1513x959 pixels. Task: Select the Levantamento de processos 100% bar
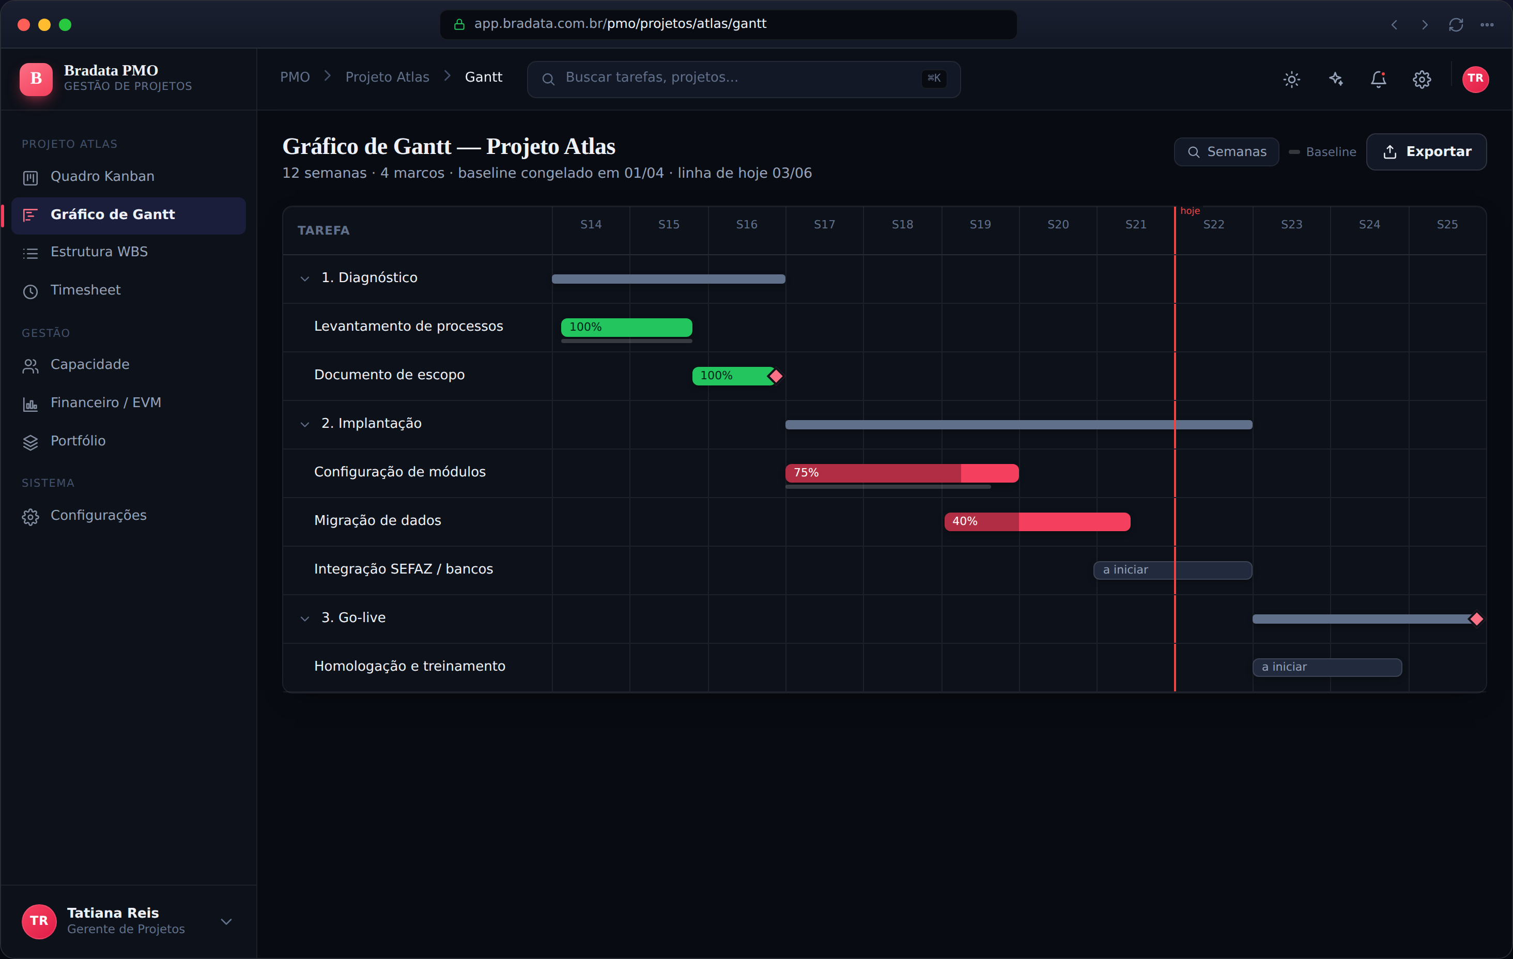coord(626,328)
